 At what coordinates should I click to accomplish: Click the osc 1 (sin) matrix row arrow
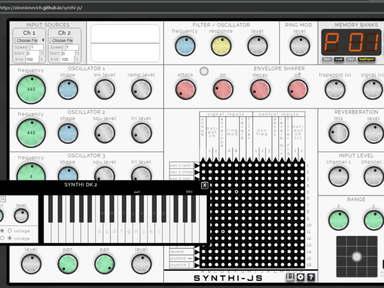[x=197, y=166]
